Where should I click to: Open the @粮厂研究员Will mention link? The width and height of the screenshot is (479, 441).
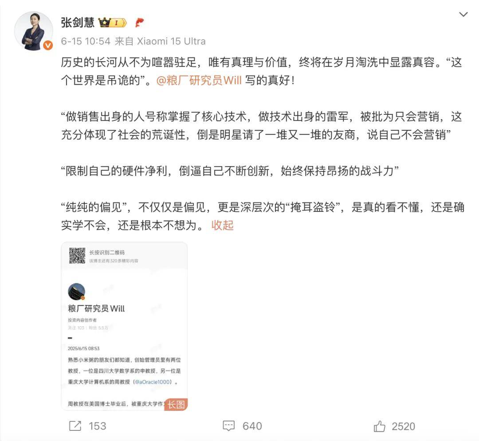199,80
